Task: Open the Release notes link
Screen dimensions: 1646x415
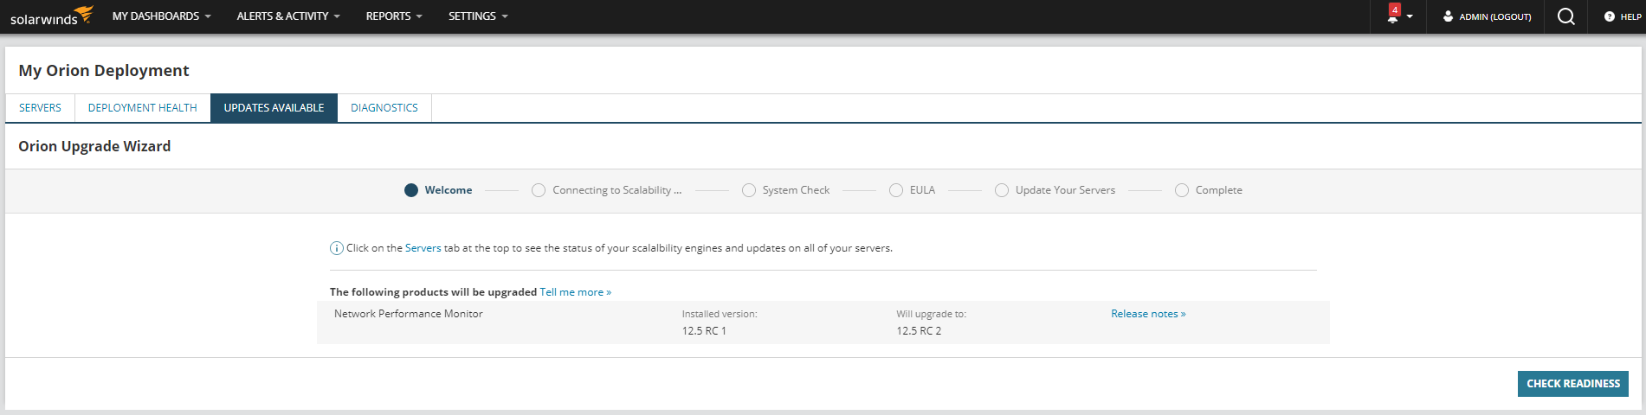Action: click(x=1148, y=314)
